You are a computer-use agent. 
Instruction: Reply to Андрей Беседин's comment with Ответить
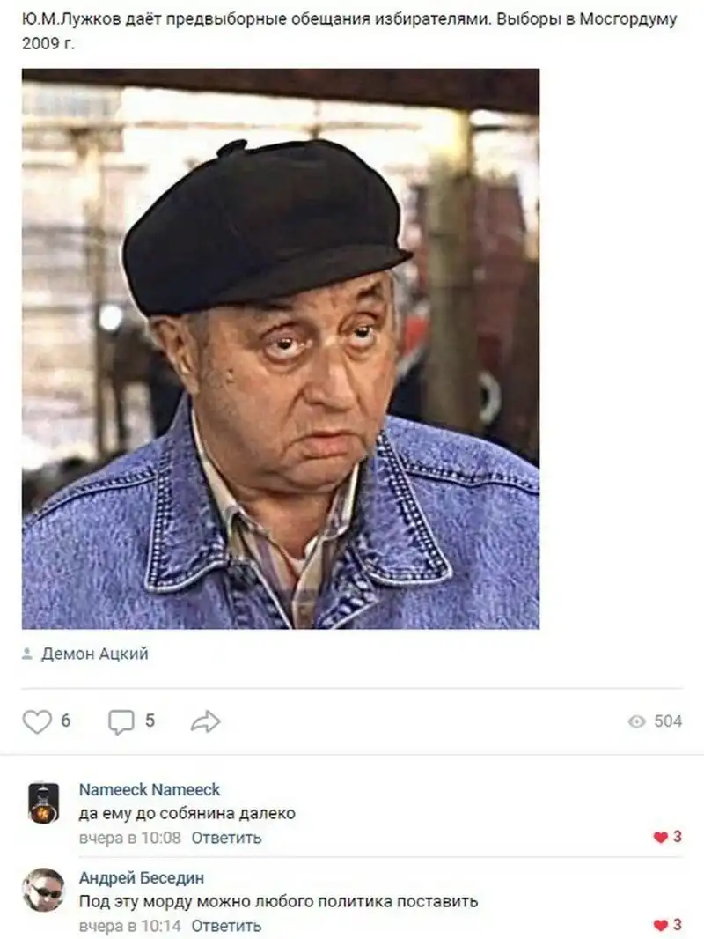[227, 926]
